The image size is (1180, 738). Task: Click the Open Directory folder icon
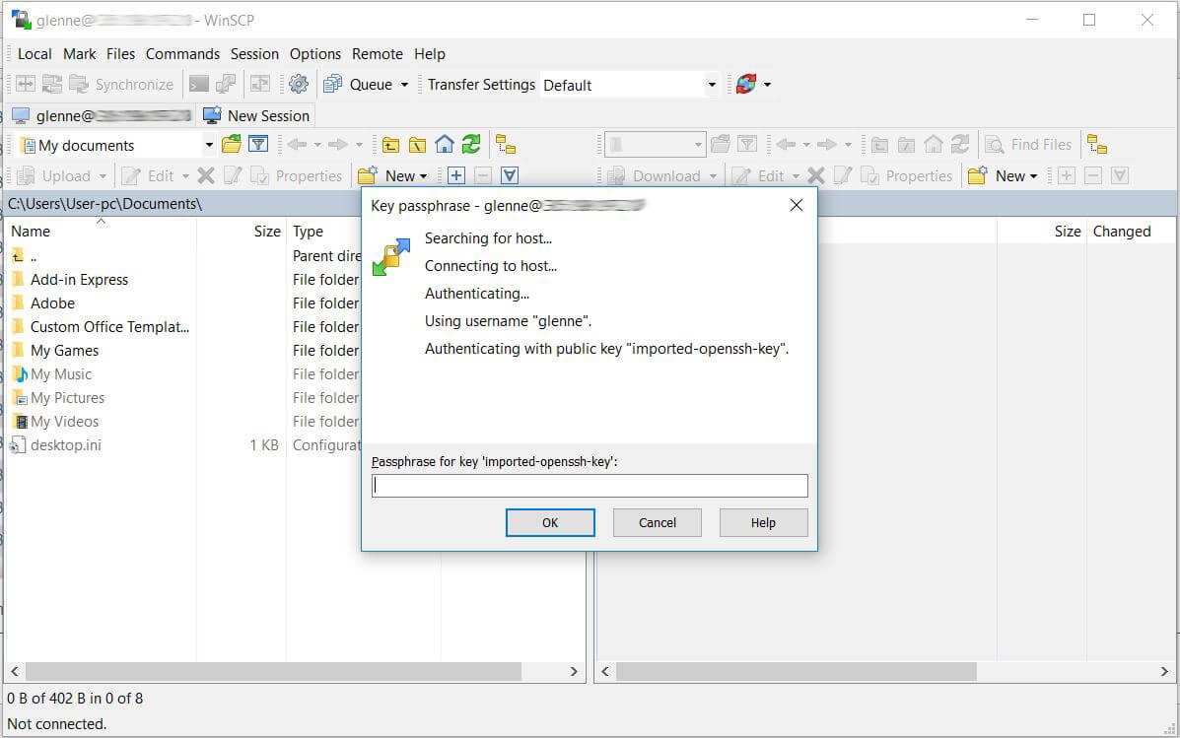(231, 144)
